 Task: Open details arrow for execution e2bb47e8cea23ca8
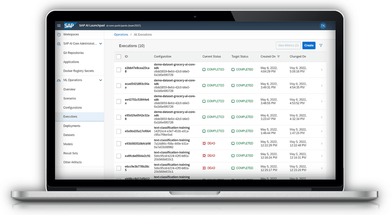pos(322,70)
